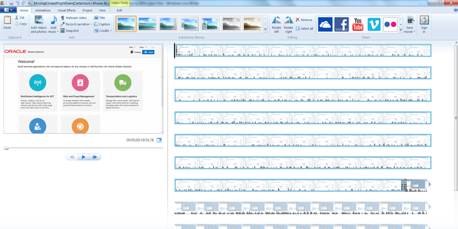
Task: Click the Snapshot tool
Action: tap(69, 31)
